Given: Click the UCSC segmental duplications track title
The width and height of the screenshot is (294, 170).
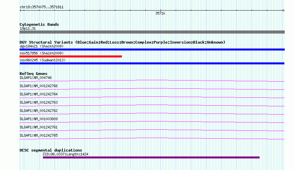Looking at the screenshot, I should tap(51, 150).
